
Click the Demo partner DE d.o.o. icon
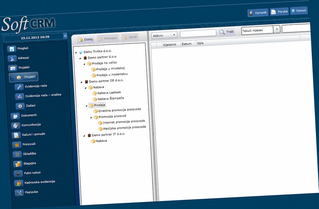pos(86,82)
